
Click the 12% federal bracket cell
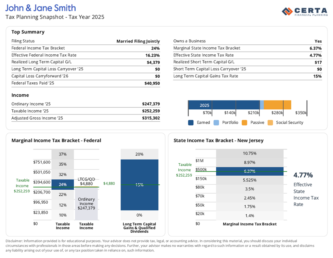click(63, 205)
